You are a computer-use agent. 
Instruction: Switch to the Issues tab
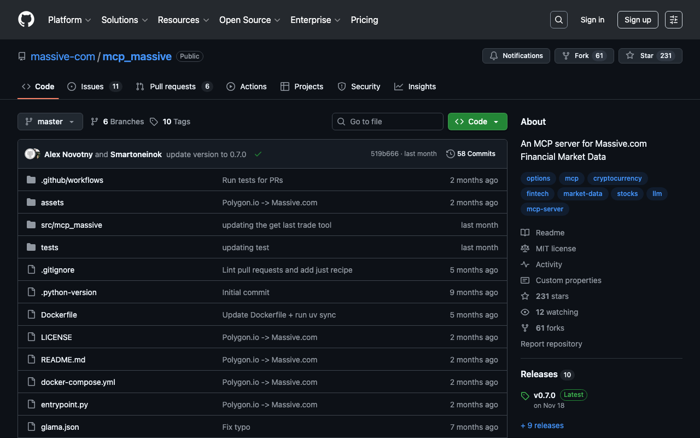[92, 87]
